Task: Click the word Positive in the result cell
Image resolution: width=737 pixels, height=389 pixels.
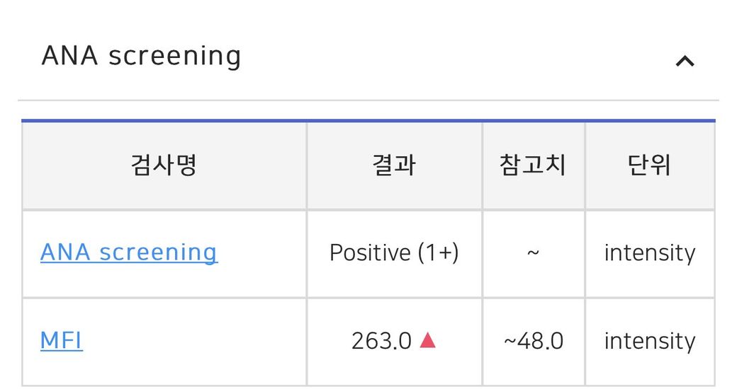Action: coord(370,252)
